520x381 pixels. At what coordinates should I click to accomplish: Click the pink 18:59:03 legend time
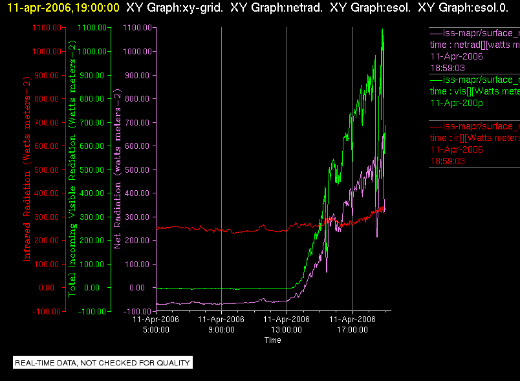[x=448, y=69]
